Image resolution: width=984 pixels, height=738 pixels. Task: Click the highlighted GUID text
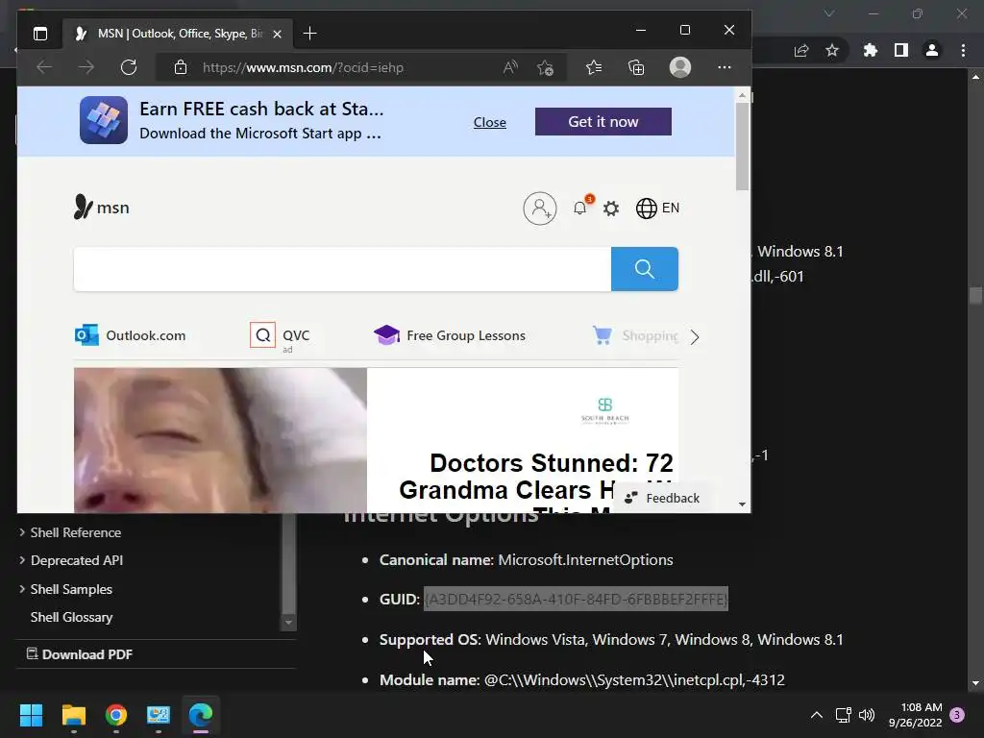[x=576, y=599]
